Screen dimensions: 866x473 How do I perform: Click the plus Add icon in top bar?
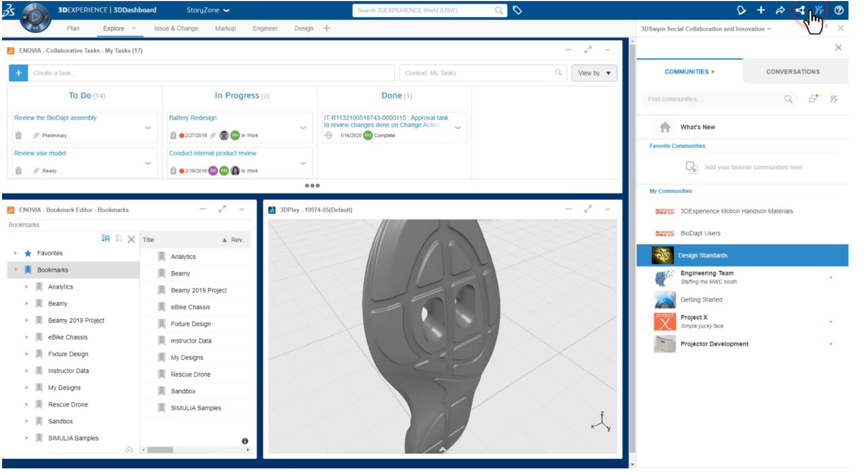pyautogui.click(x=761, y=10)
